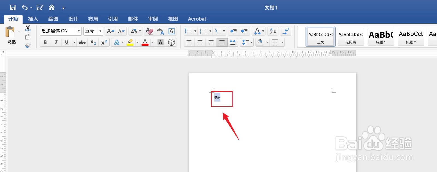
Task: Switch to the 视图 tab
Action: tap(173, 19)
